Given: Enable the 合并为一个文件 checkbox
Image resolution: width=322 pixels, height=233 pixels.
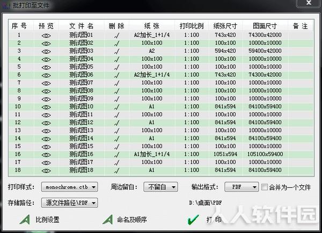Looking at the screenshot, I should click(x=265, y=187).
